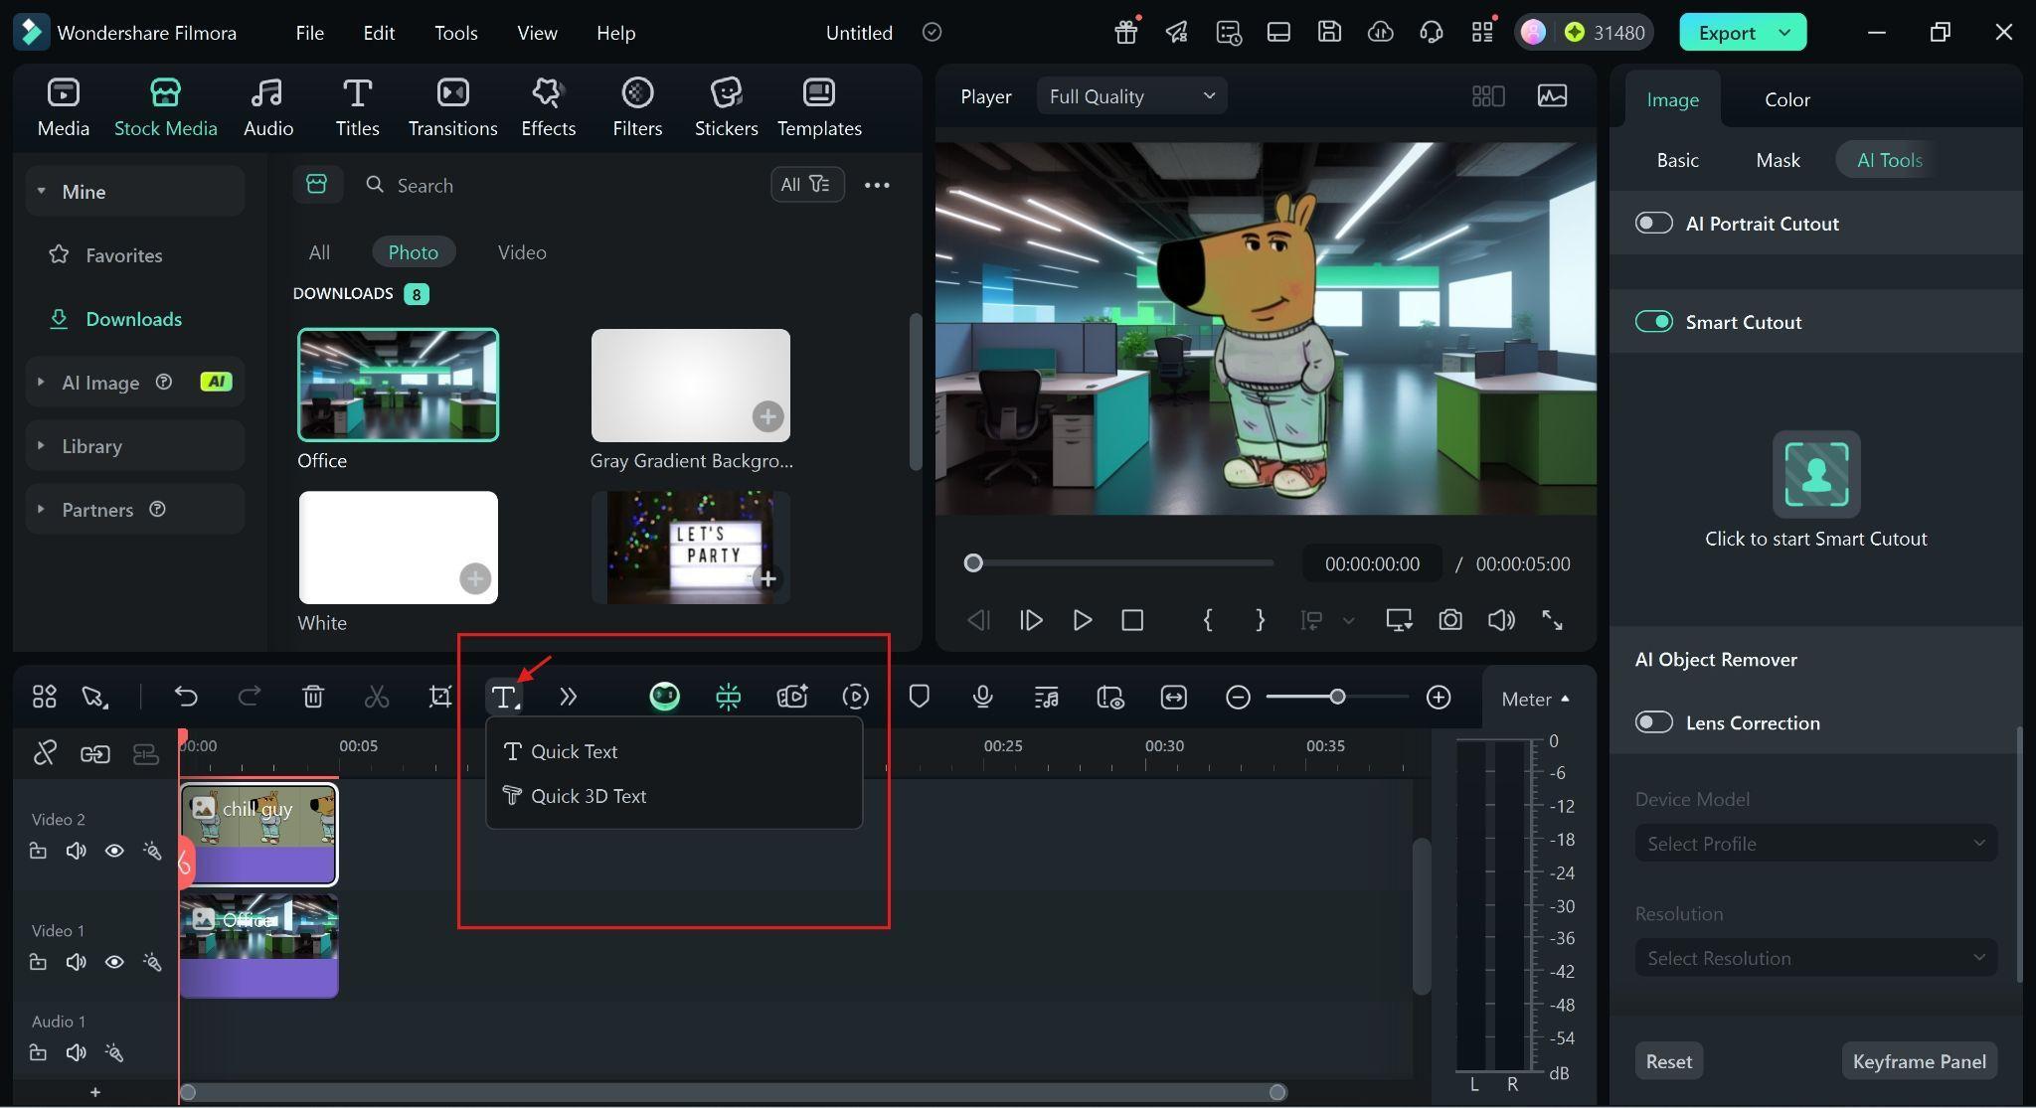Mute the Video 2 track
The height and width of the screenshot is (1108, 2036).
76,851
